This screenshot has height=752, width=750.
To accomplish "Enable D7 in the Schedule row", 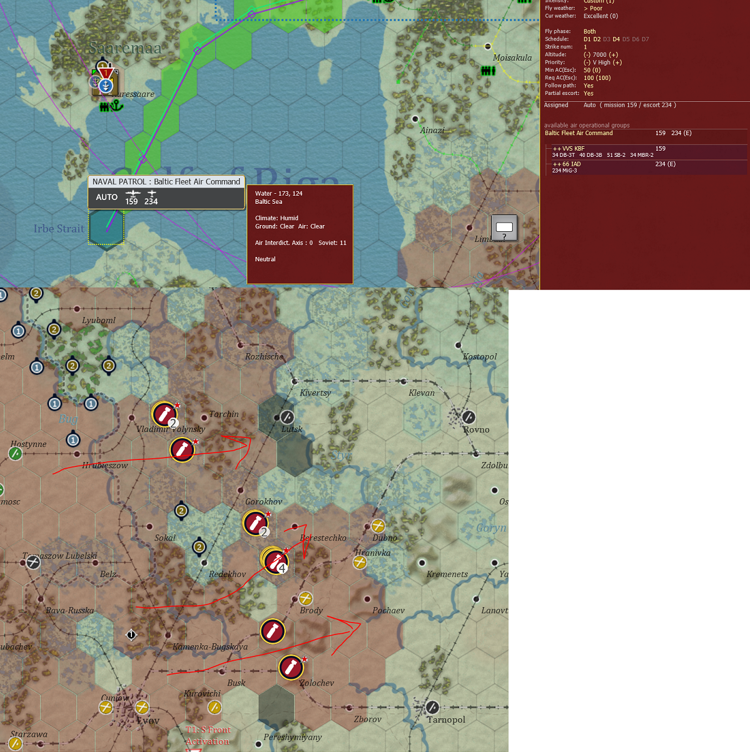I will coord(645,39).
